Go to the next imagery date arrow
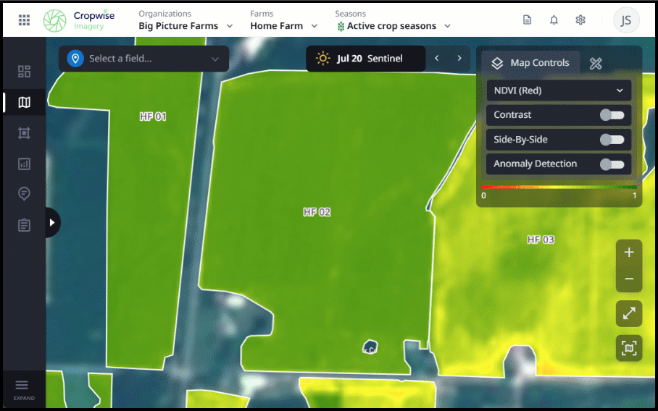The height and width of the screenshot is (411, 658). (x=459, y=59)
